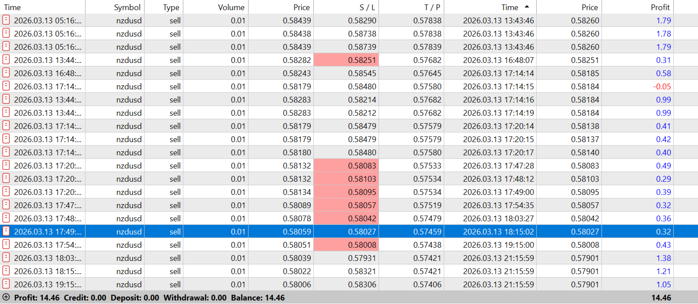Click the icon of the row with open price 0.58243
The image size is (698, 304).
tap(6, 73)
